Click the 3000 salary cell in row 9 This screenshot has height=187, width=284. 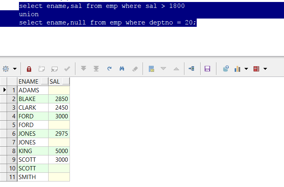[59, 159]
